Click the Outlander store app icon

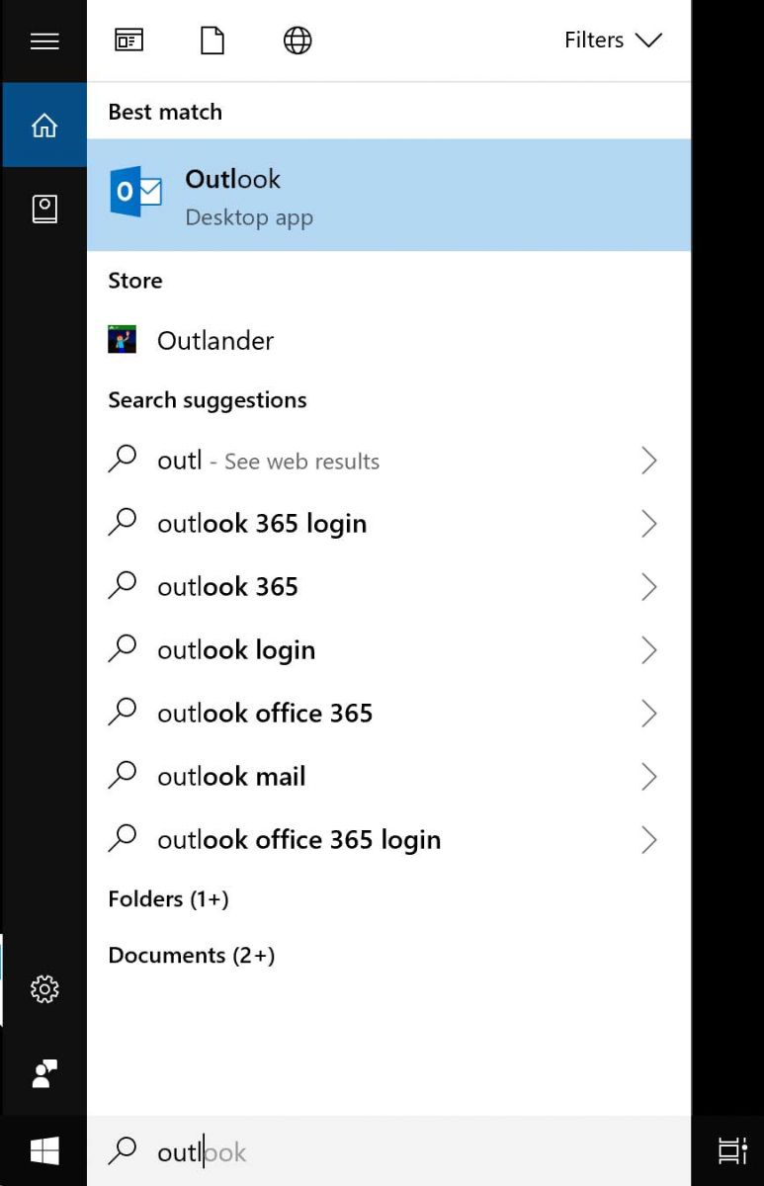[123, 340]
